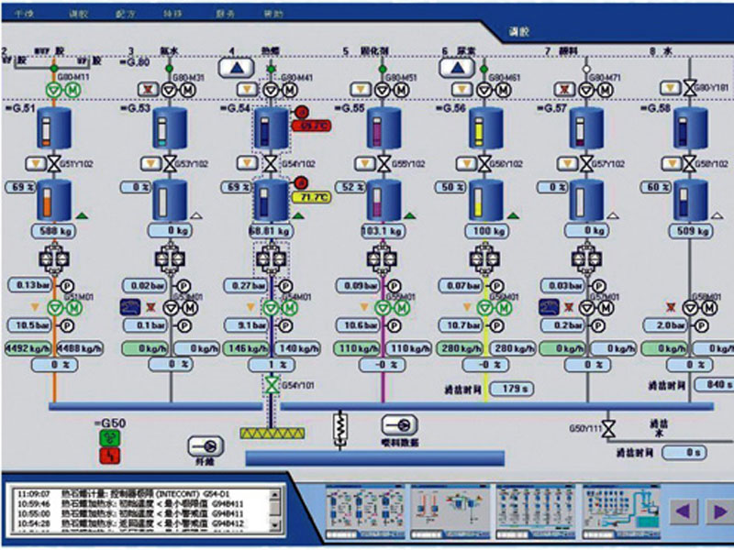Screen dimensions: 734x550
Task: Click the purple left navigation arrow button
Action: (683, 509)
